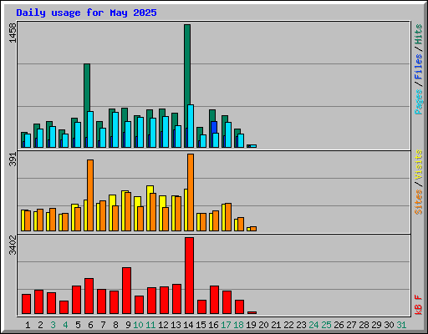
Task: Click the yellow "Visits" legend label
Action: click(x=419, y=164)
